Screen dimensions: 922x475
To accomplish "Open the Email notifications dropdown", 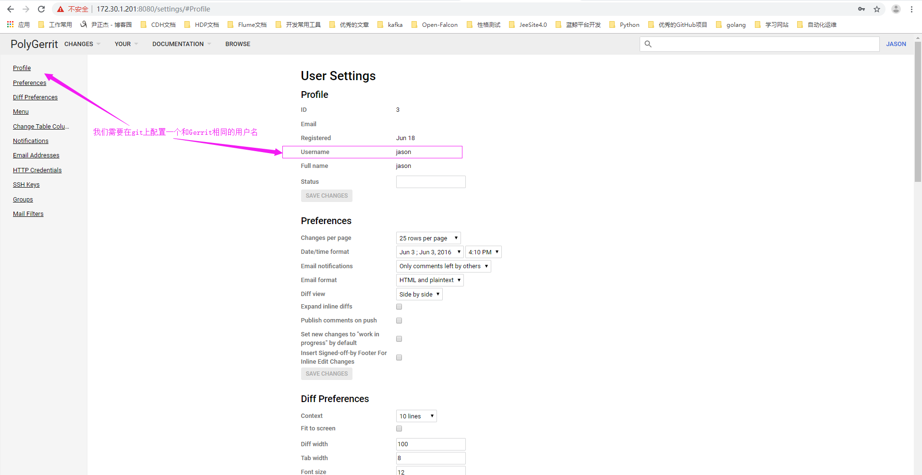I will [444, 266].
